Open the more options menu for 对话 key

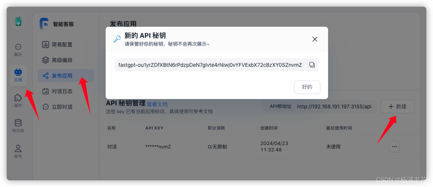[394, 147]
